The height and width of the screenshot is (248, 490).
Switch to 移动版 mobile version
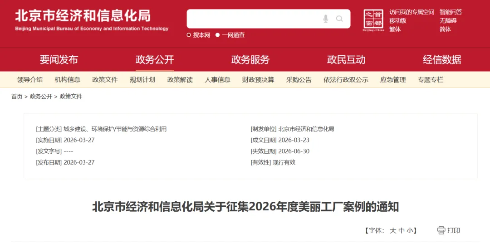pos(398,20)
